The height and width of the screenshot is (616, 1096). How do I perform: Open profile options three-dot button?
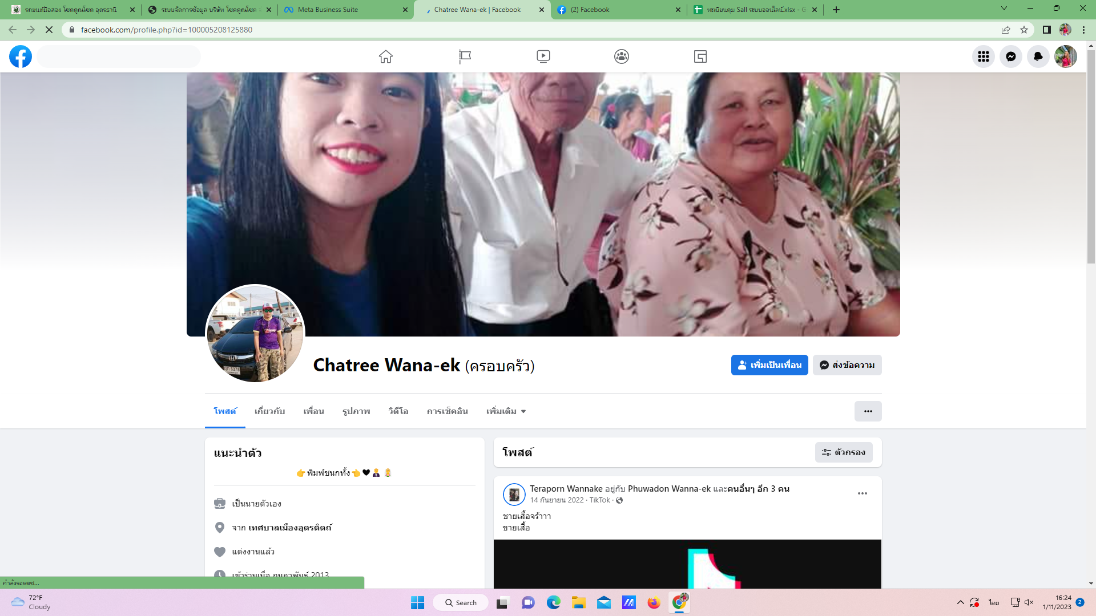[868, 411]
